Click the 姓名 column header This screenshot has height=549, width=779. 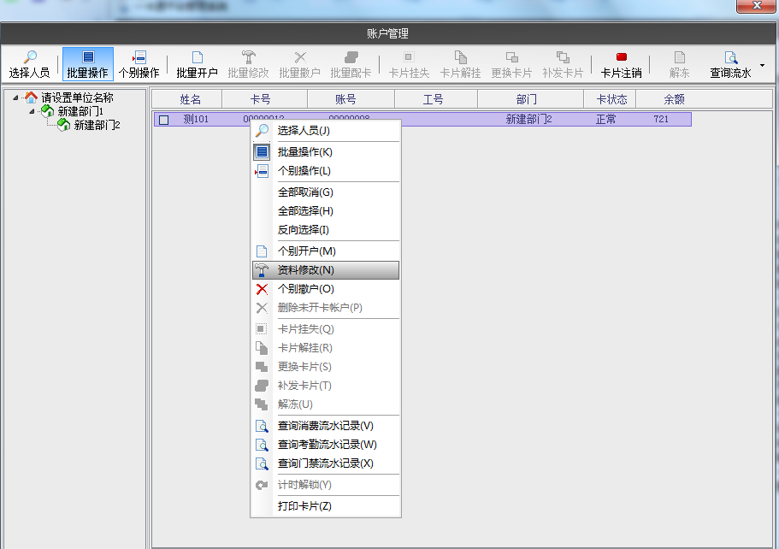pyautogui.click(x=190, y=99)
